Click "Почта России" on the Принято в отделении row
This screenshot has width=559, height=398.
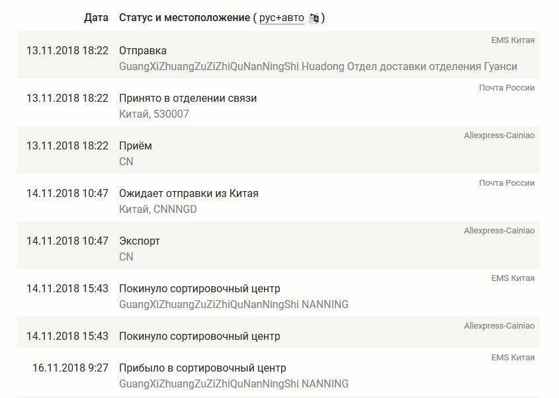pos(507,88)
